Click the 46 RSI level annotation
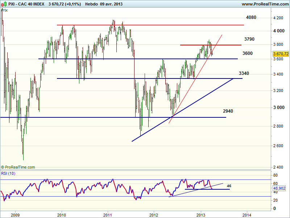This screenshot has width=290, height=218. tap(229, 186)
